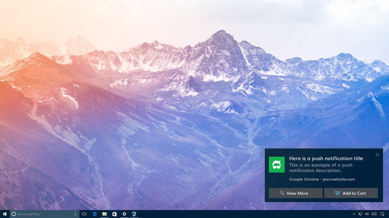This screenshot has height=218, width=389.
Task: Open Settings gear on the taskbar
Action: click(124, 214)
